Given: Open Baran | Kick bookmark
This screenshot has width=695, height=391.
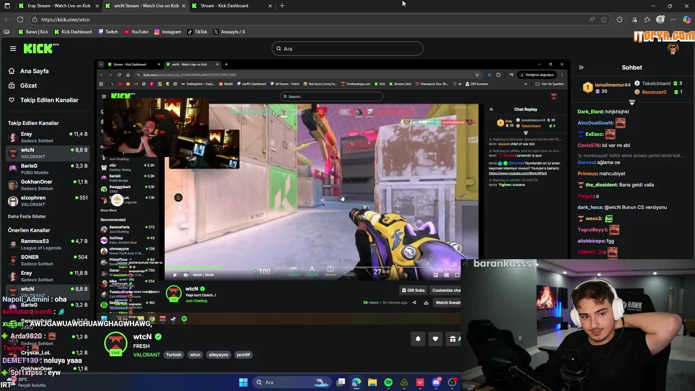Looking at the screenshot, I should click(33, 31).
